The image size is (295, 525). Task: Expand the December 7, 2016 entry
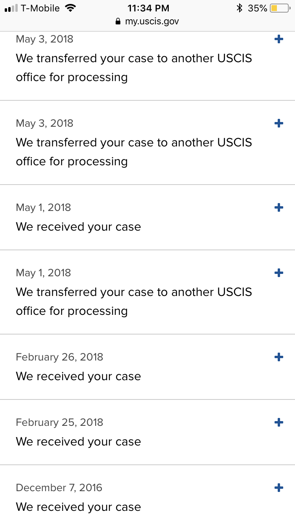coord(278,488)
